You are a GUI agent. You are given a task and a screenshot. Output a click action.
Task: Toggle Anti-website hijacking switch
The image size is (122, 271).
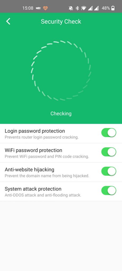pyautogui.click(x=109, y=171)
